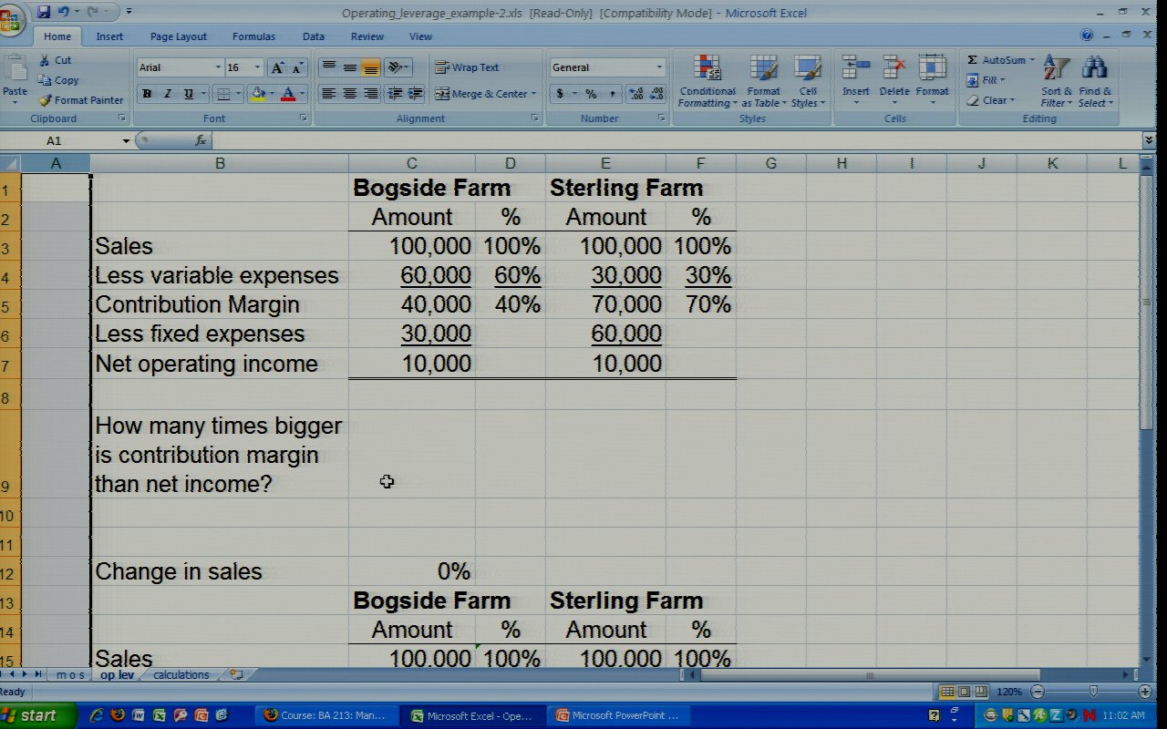Click the Percent Style button
The height and width of the screenshot is (729, 1167).
tap(591, 94)
